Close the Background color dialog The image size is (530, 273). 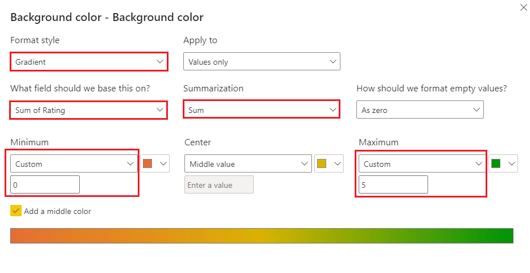coord(523,7)
